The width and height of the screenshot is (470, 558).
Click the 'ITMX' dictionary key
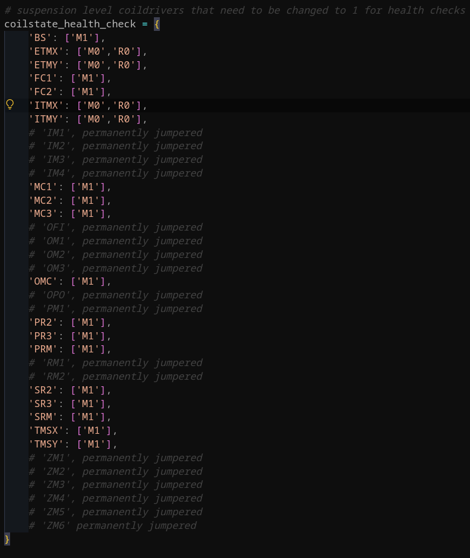tap(46, 105)
